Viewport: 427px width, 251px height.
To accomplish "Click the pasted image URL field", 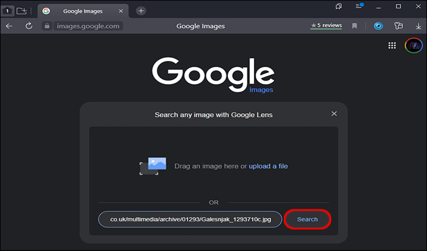I will click(x=190, y=219).
